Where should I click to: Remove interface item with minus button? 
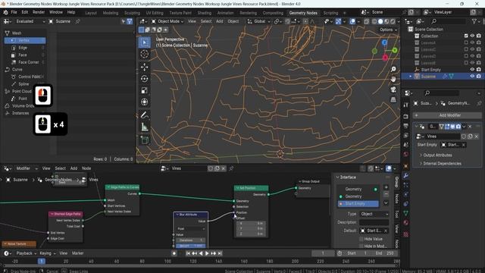[x=386, y=194]
